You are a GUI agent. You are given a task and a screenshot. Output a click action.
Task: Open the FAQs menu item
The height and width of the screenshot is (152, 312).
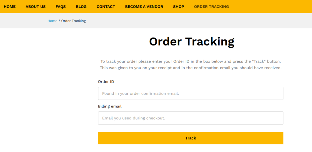(61, 6)
